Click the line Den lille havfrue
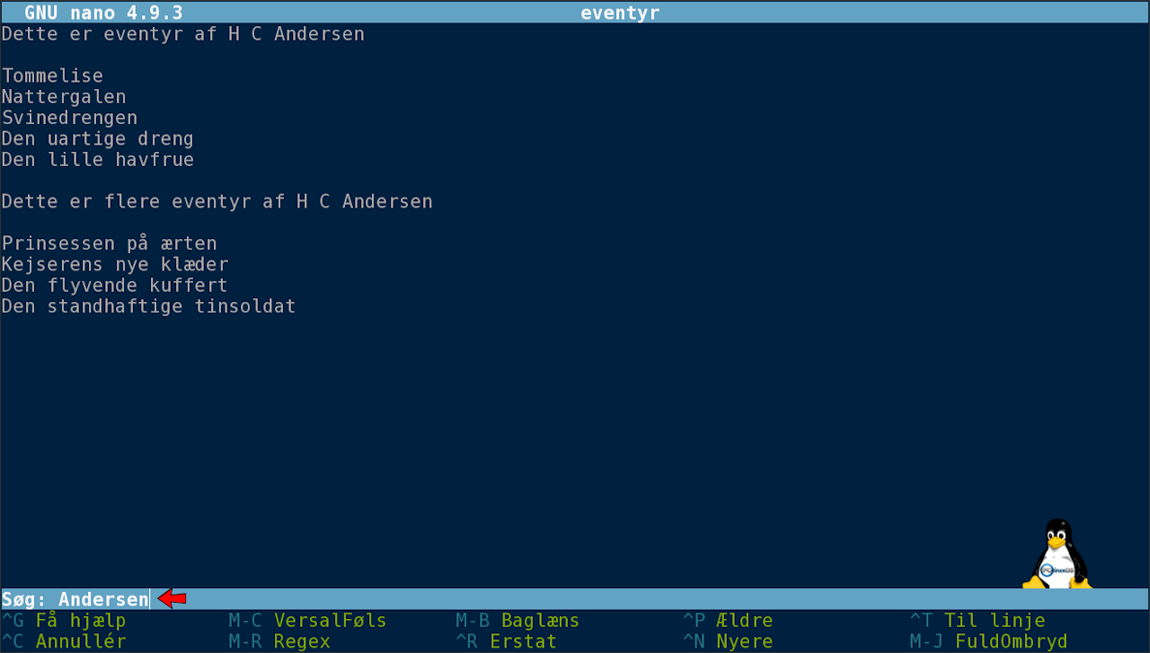This screenshot has width=1150, height=653. (x=97, y=160)
